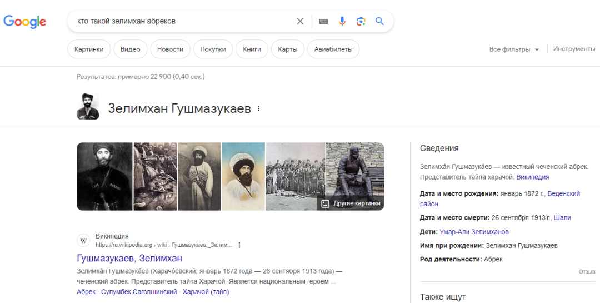Click the blue magnifier search icon
This screenshot has height=303, width=600.
[x=380, y=21]
